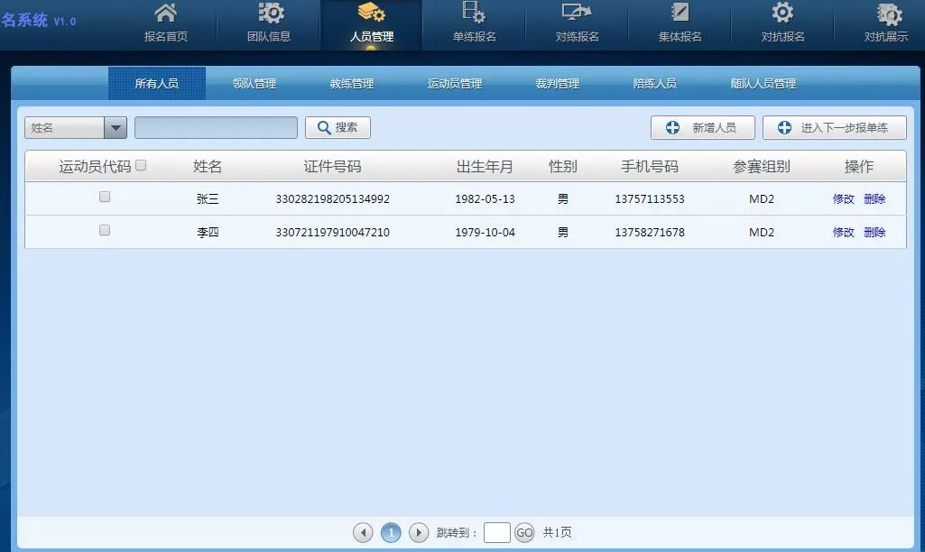Open 对抗报名 gear icon
This screenshot has height=552, width=925.
point(782,14)
